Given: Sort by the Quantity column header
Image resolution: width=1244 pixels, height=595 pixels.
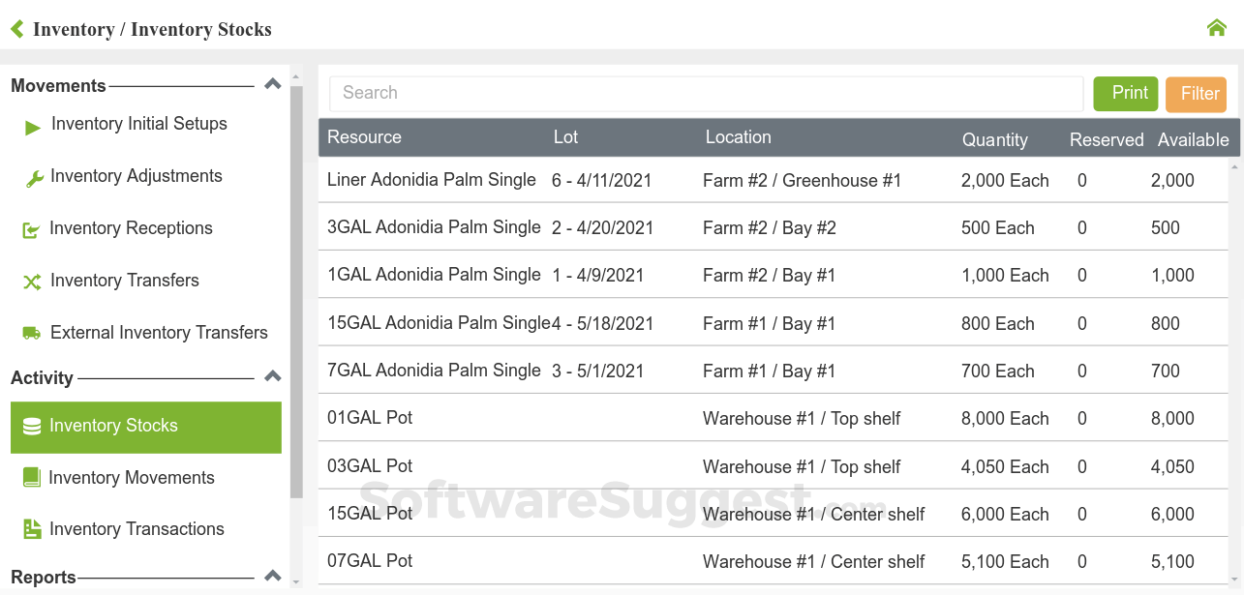Looking at the screenshot, I should click(994, 139).
